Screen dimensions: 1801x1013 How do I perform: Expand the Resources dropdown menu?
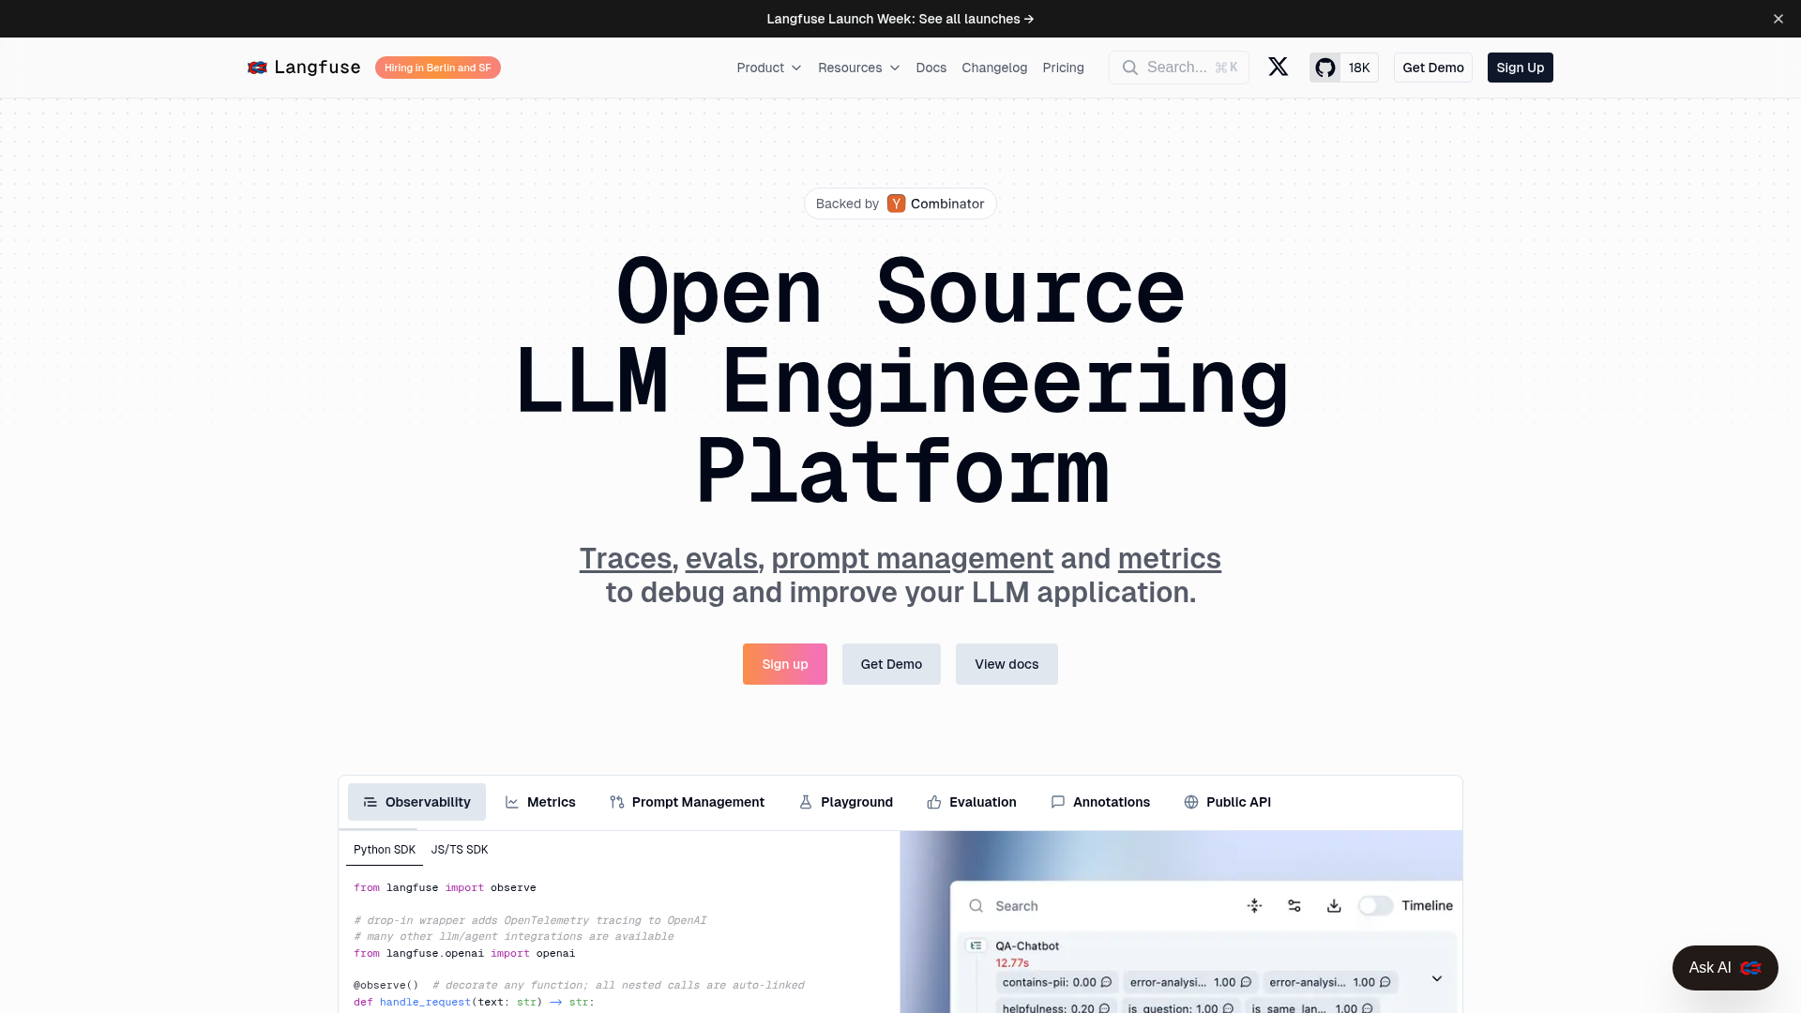click(x=858, y=68)
